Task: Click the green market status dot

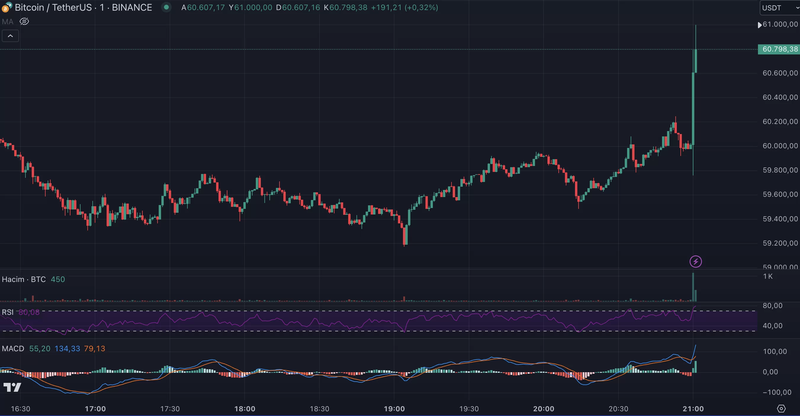Action: [166, 7]
